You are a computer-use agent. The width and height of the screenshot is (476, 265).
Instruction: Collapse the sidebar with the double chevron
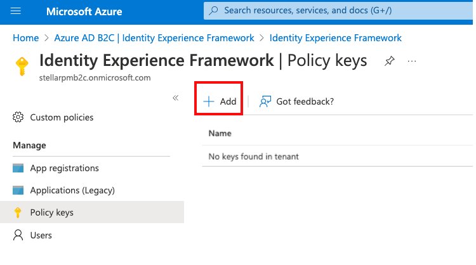click(x=176, y=98)
